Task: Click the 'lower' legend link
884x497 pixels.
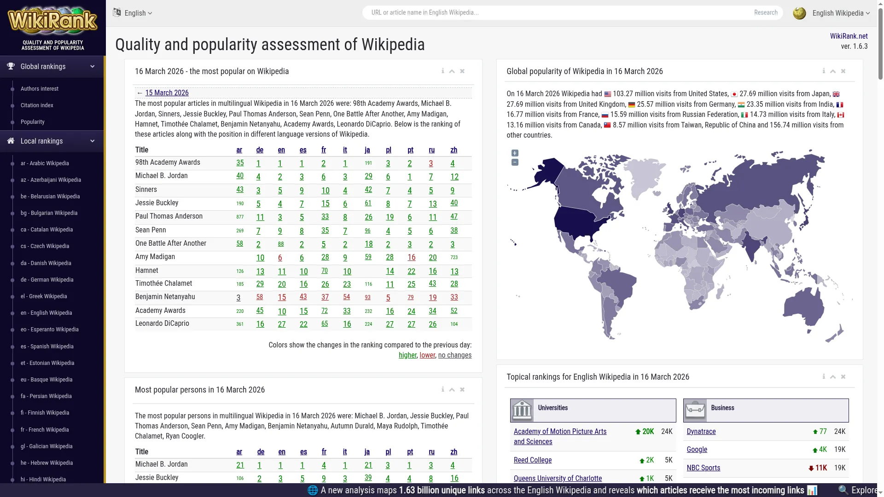Action: click(x=427, y=355)
